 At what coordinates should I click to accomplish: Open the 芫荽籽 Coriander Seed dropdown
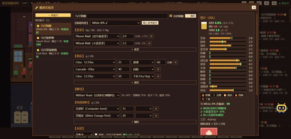[97, 109]
